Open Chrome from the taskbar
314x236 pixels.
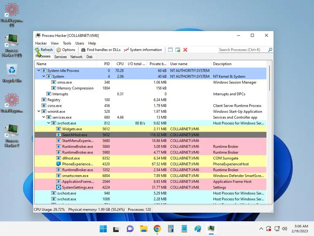[x=157, y=229]
